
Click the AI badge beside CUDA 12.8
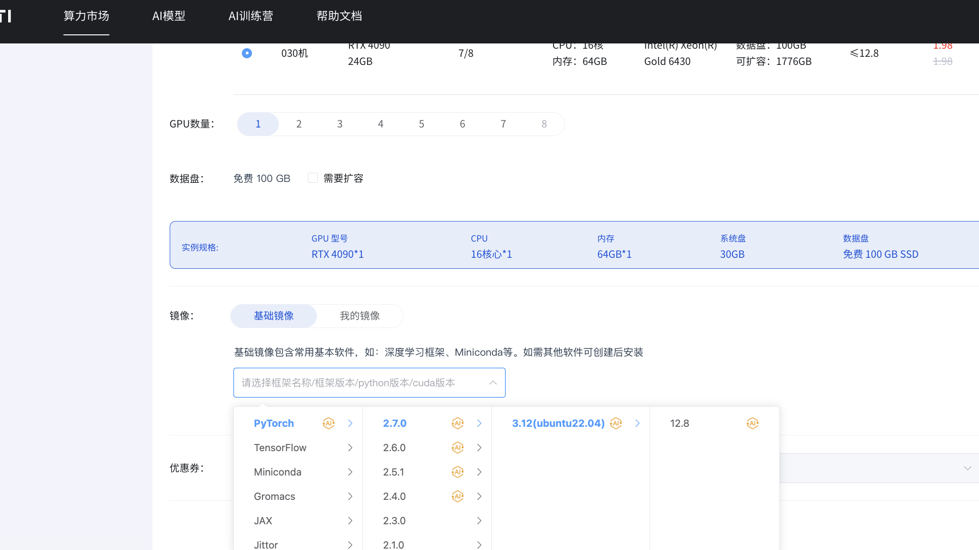tap(752, 423)
